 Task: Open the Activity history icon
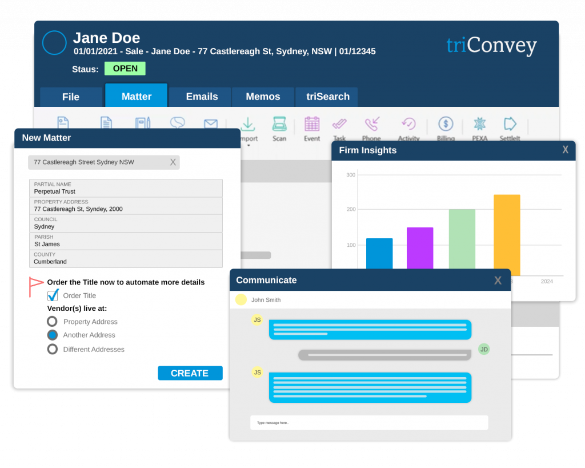tap(408, 124)
